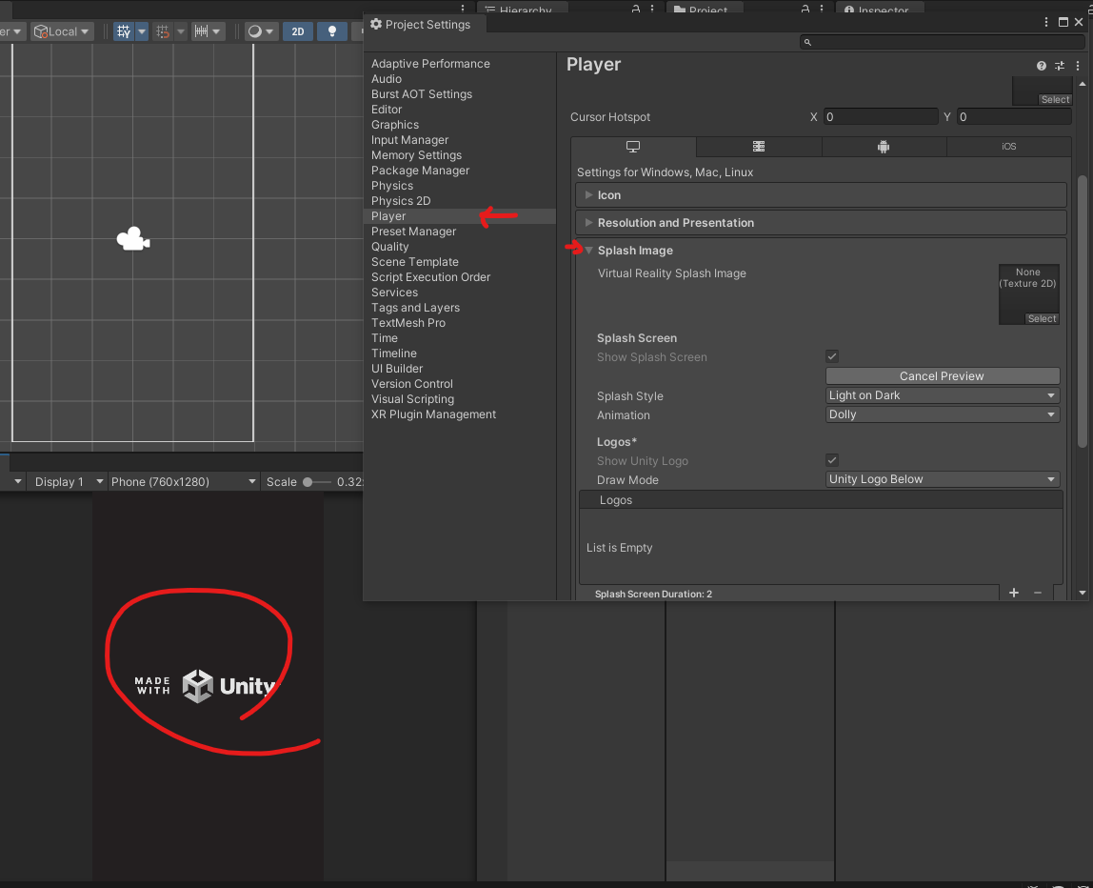Click the Game view Scale slider handle
Screen dimensions: 1093x888
pyautogui.click(x=308, y=482)
